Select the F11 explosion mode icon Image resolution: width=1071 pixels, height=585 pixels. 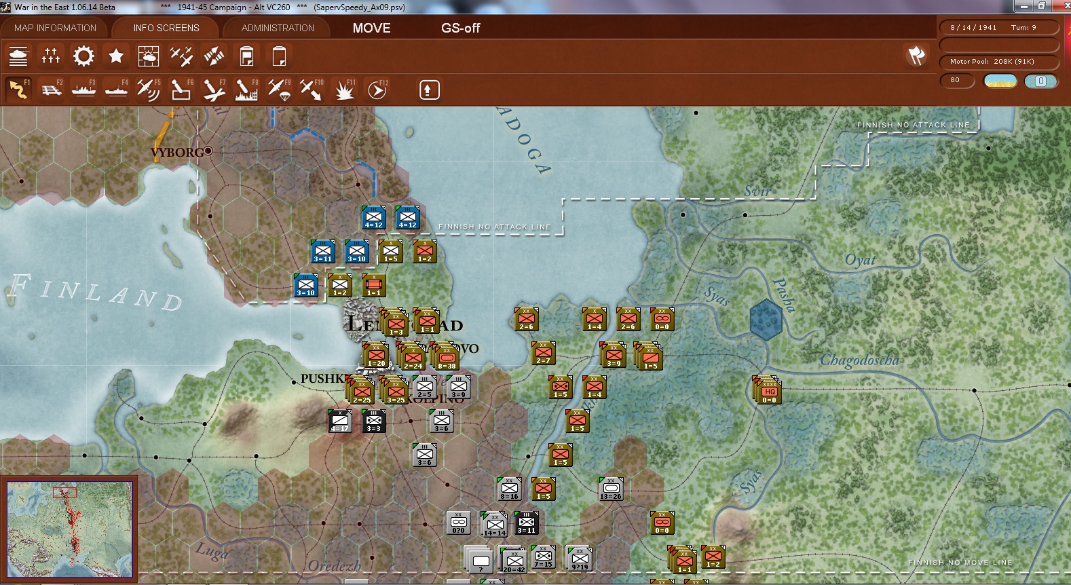[x=344, y=90]
